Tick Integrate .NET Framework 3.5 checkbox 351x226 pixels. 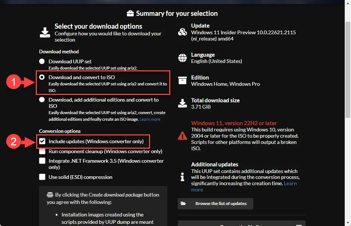coord(42,161)
